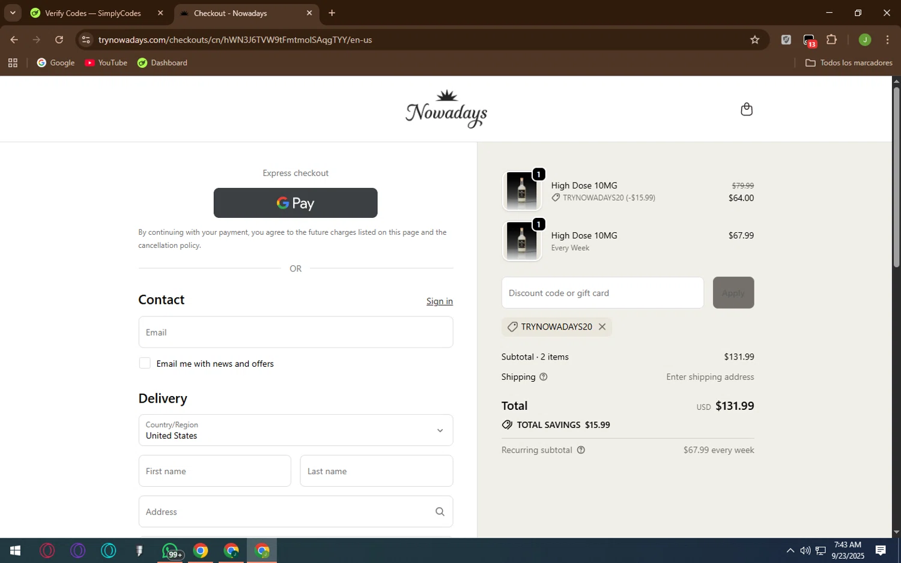Open the taskbar clock and date
The height and width of the screenshot is (563, 901).
point(848,550)
